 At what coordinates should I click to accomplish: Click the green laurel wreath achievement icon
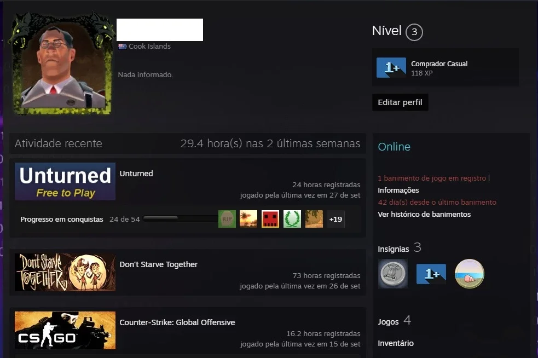tap(292, 219)
